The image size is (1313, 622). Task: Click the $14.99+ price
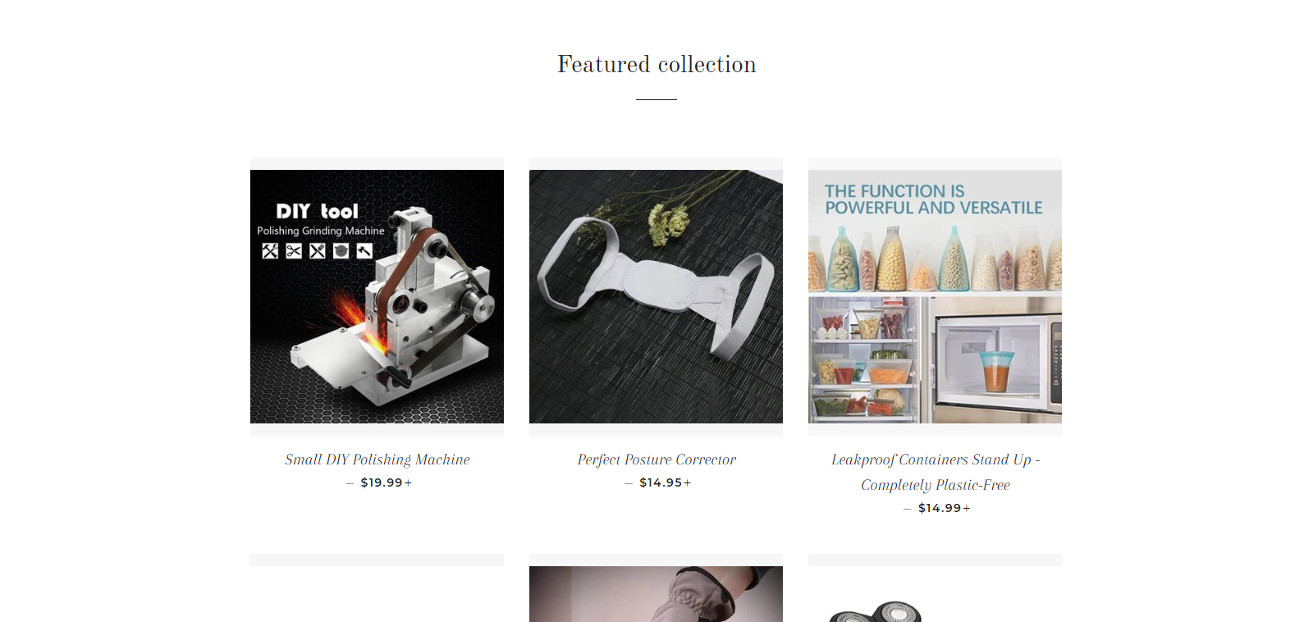944,508
